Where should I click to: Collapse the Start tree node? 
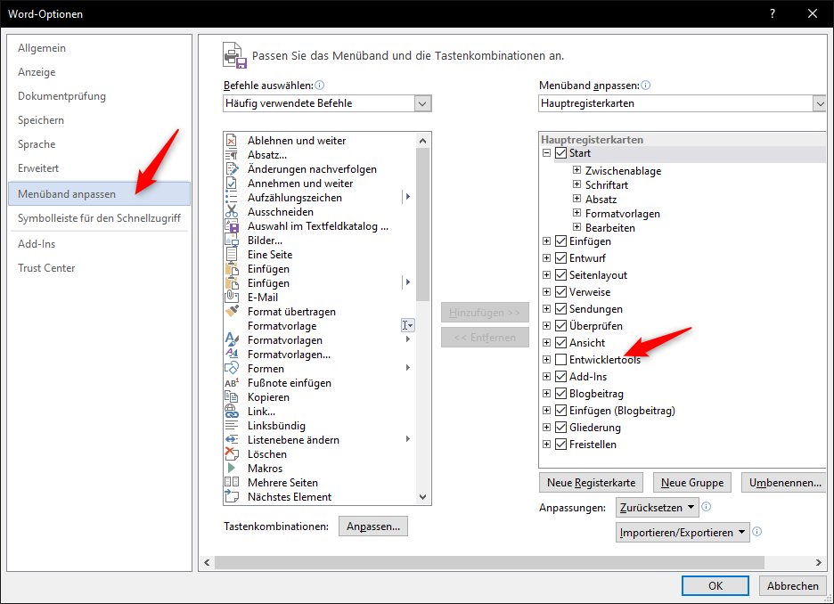546,153
